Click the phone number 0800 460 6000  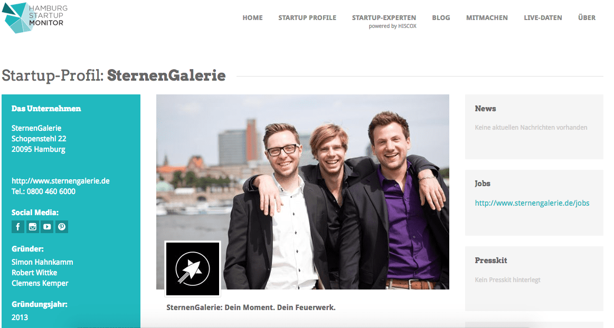coord(51,191)
